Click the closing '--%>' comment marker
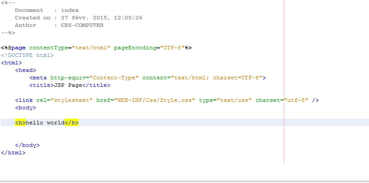 coord(8,33)
